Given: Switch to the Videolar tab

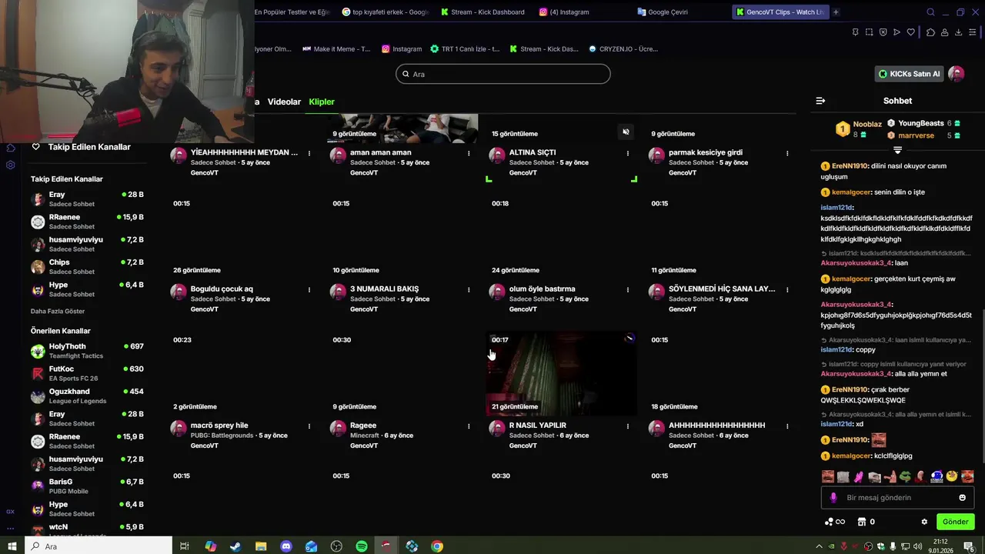Looking at the screenshot, I should [284, 102].
